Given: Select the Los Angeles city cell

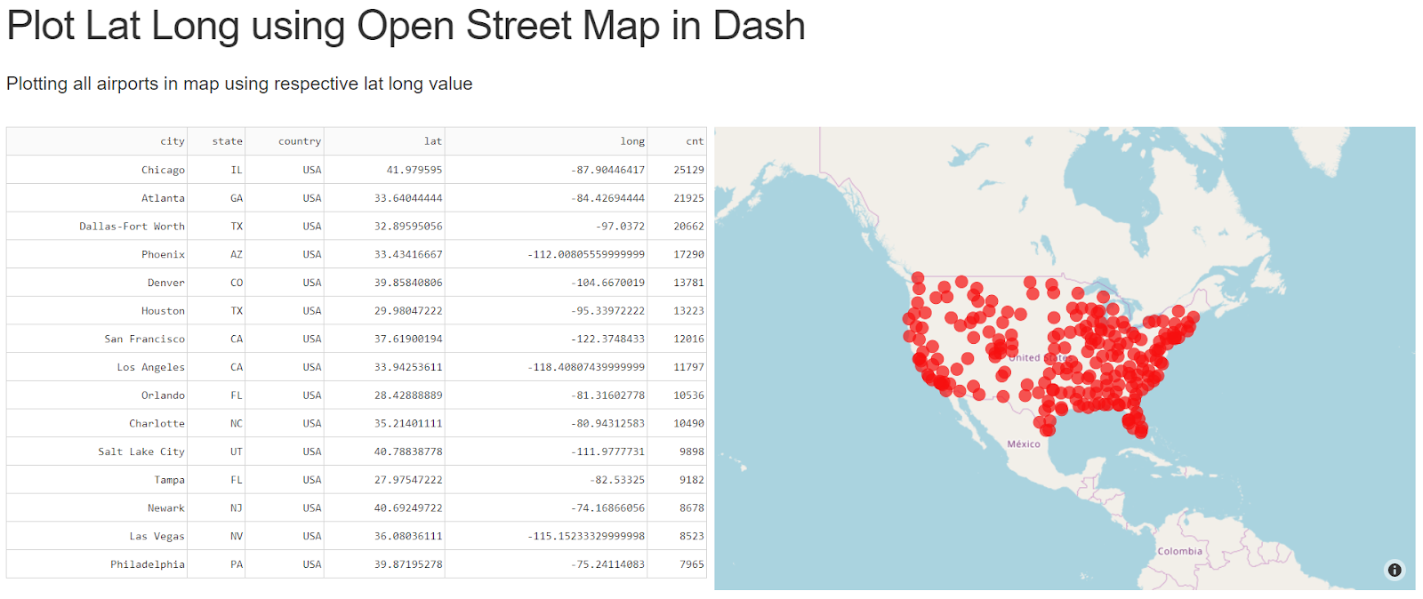Looking at the screenshot, I should 97,367.
